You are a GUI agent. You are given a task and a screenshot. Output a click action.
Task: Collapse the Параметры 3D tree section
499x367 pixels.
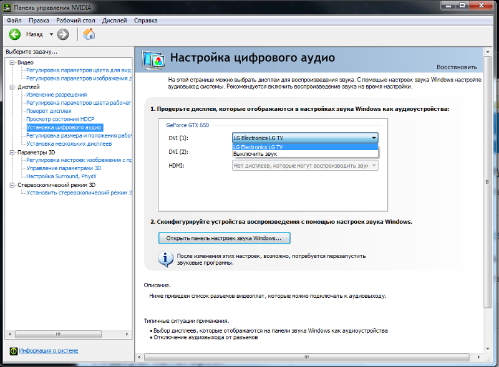(12, 151)
